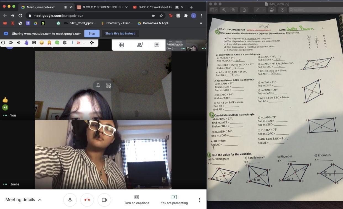Click the Chrome forward navigation arrow
343x209 pixels.
point(12,16)
